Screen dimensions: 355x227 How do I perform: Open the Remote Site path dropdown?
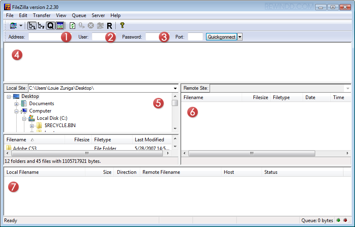pos(348,88)
